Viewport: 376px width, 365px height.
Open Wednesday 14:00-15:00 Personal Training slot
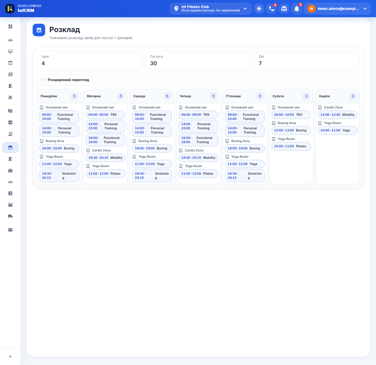point(152,130)
